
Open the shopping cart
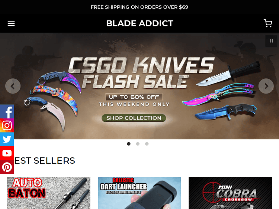(x=267, y=23)
